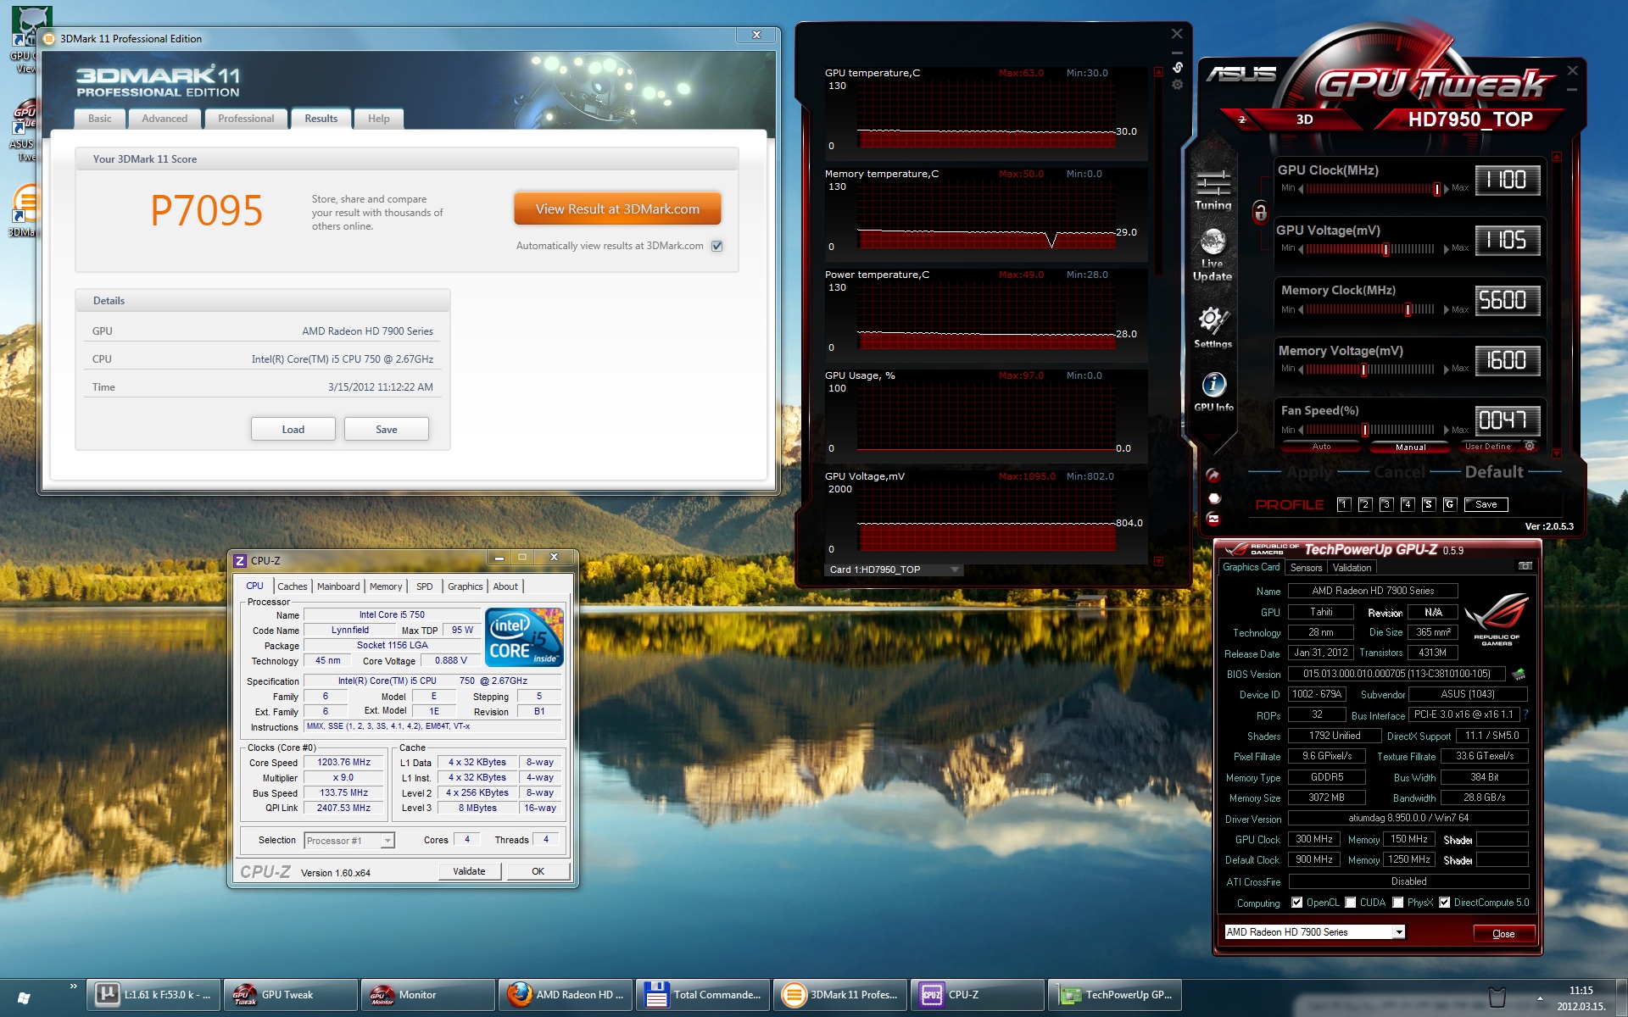The height and width of the screenshot is (1017, 1628).
Task: Click the monitor window's link chain icon
Action: coord(1177,67)
